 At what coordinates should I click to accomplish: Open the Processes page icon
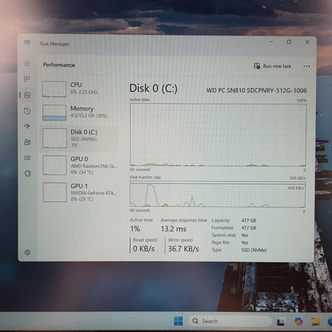point(27,79)
